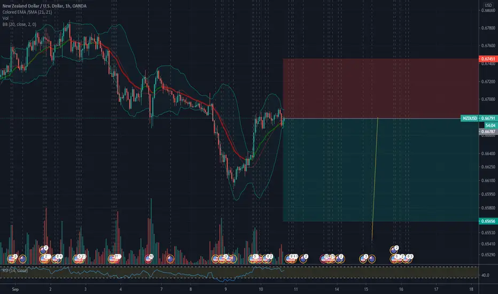Select the BB (20, close, 2, 0) indicator label
This screenshot has width=498, height=294.
(x=19, y=24)
